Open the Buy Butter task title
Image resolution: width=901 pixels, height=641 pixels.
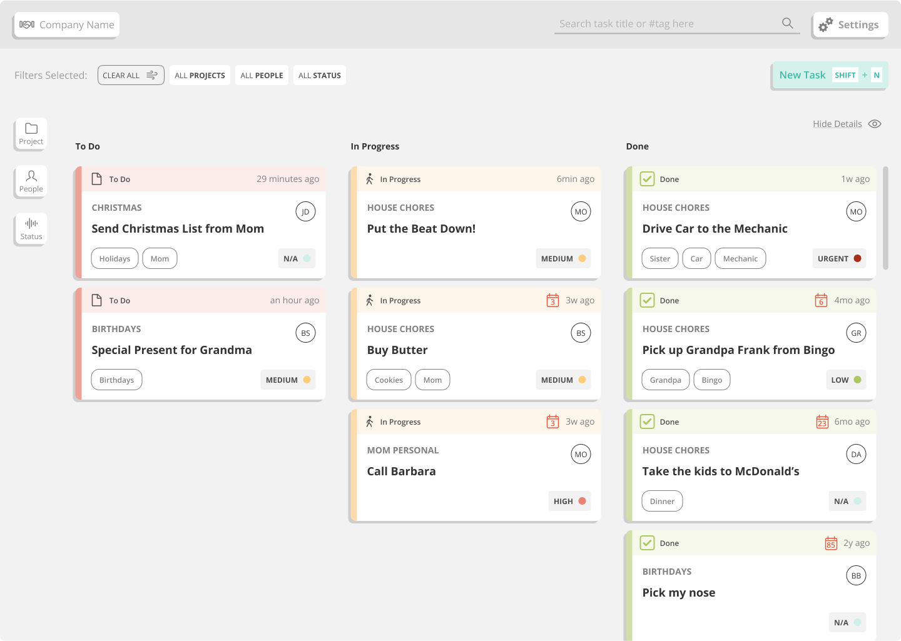(x=397, y=350)
